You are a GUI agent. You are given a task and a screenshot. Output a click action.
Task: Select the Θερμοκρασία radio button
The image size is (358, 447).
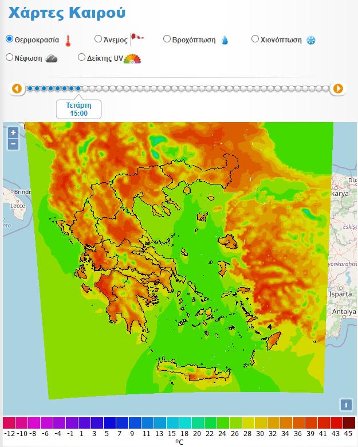pos(10,39)
